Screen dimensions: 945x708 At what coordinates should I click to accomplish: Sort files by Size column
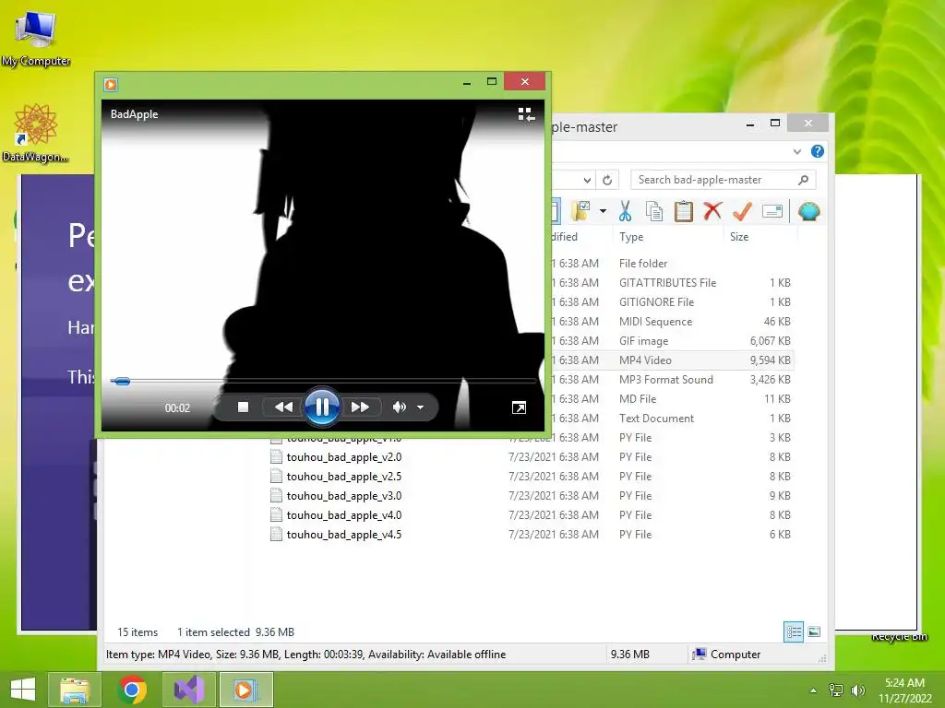coord(739,237)
